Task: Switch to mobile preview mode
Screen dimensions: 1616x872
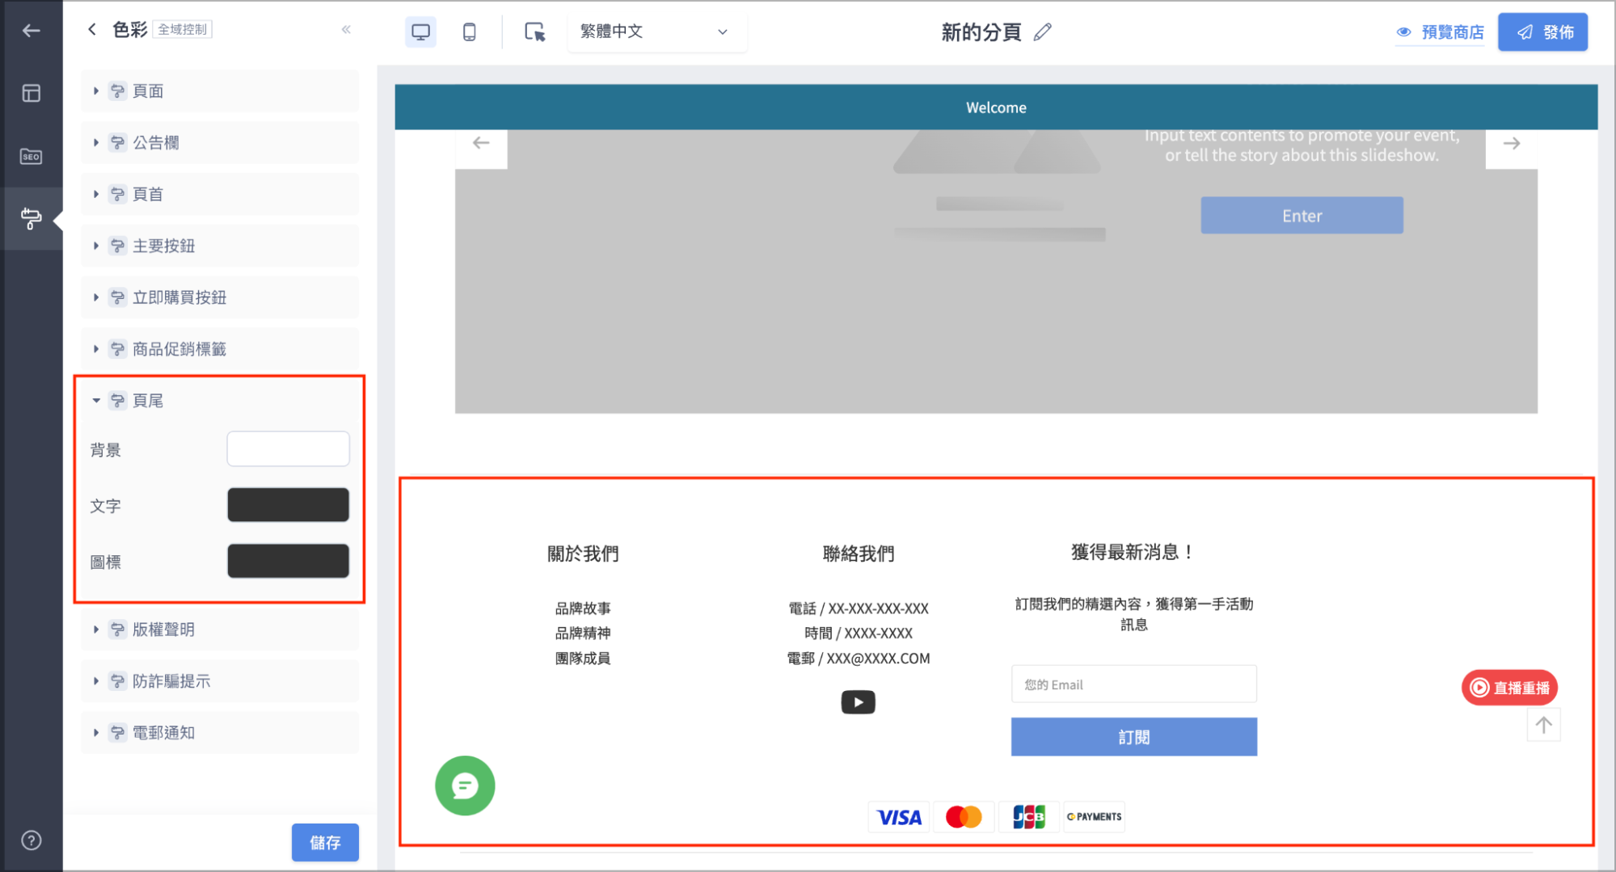Action: click(469, 32)
